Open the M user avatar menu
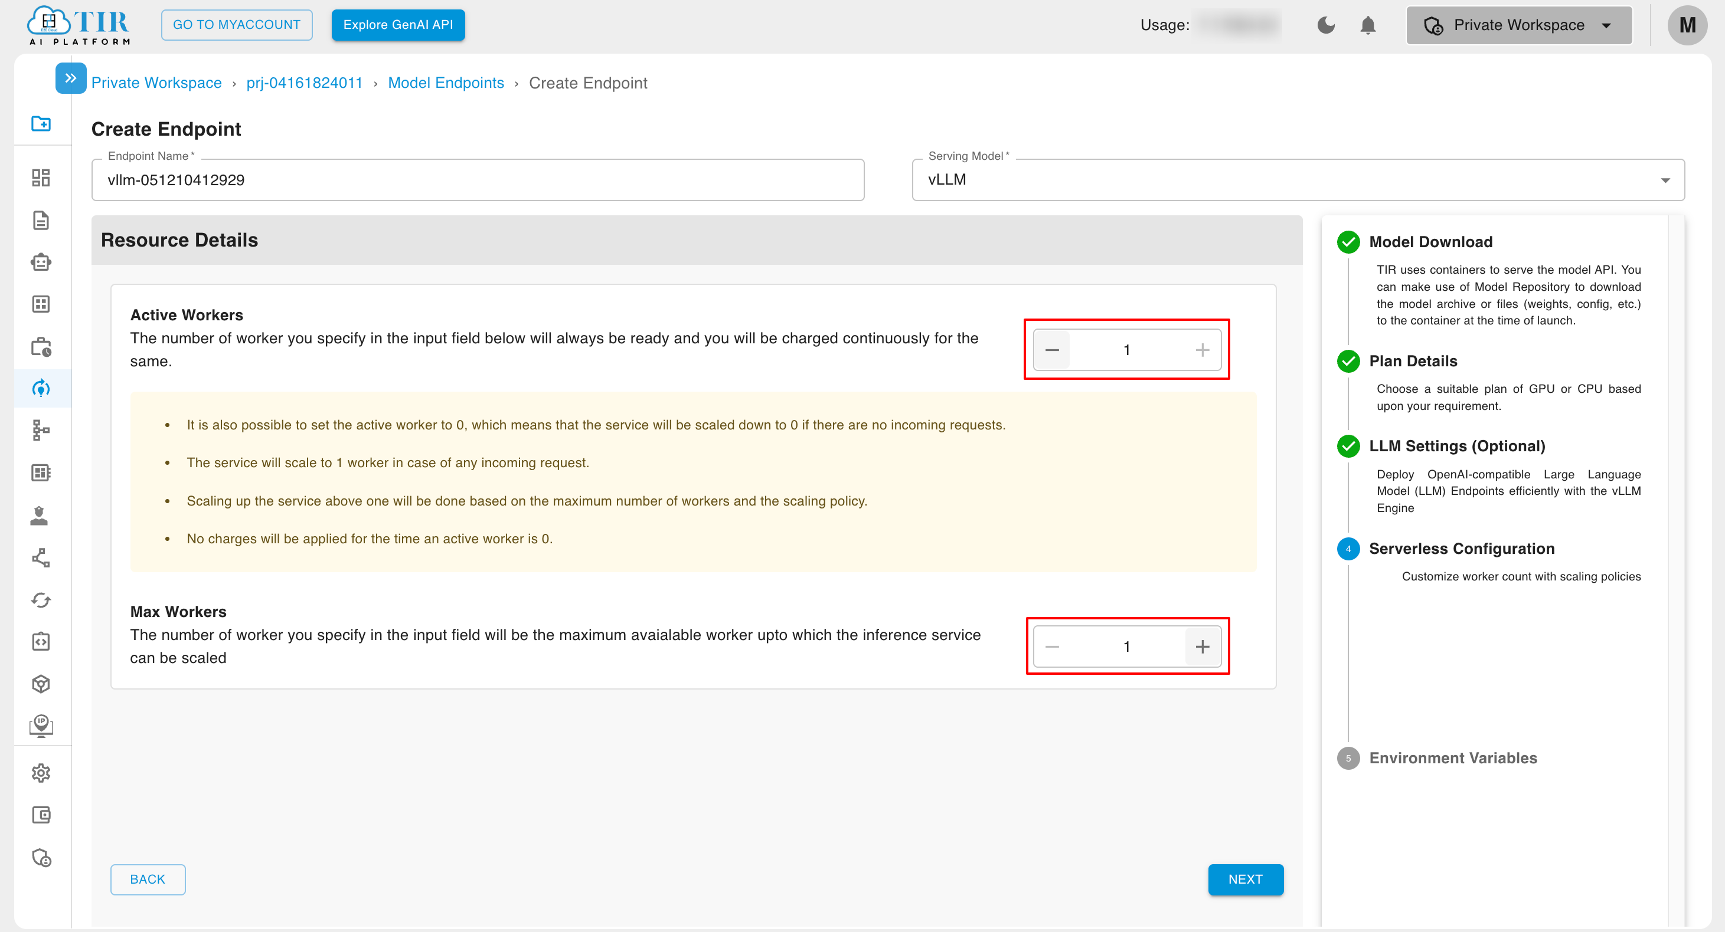The image size is (1725, 932). pos(1687,25)
